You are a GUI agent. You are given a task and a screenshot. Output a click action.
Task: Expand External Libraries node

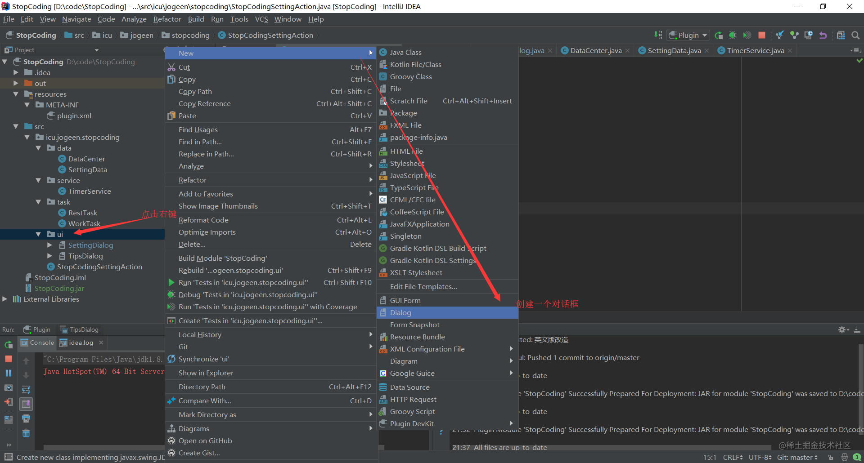[x=5, y=299]
